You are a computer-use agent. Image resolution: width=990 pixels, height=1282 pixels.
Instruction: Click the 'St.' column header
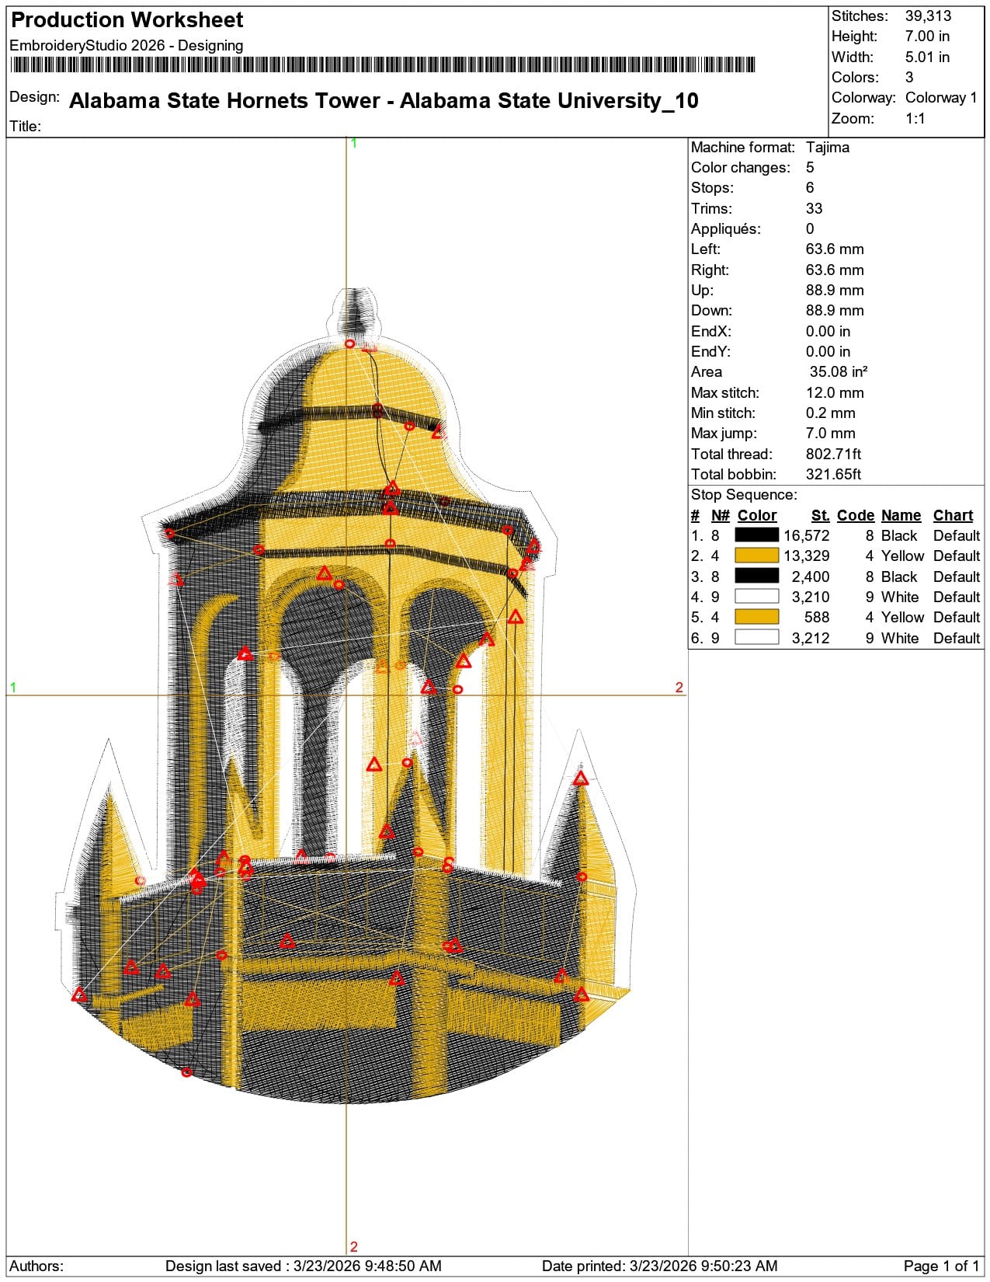point(821,516)
